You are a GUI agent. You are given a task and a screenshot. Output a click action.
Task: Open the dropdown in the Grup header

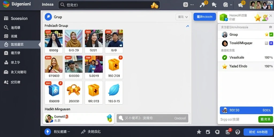point(182,17)
